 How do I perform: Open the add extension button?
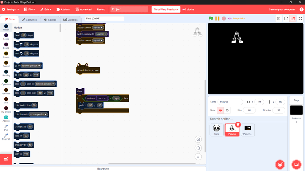click(x=6, y=159)
